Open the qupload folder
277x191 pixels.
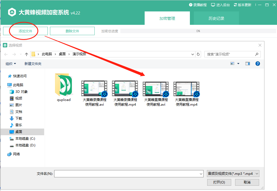(x=64, y=88)
